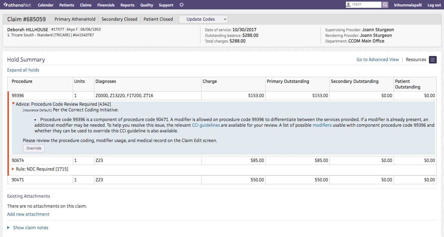The width and height of the screenshot is (444, 237).
Task: Open the Patients menu
Action: tap(67, 5)
